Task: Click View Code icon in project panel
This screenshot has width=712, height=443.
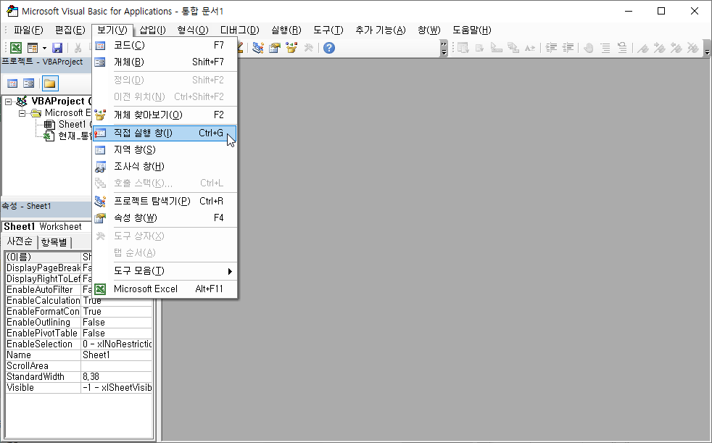Action: click(x=12, y=83)
